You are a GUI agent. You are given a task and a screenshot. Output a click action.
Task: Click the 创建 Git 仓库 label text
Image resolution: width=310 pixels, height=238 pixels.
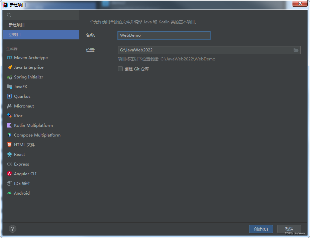click(x=137, y=69)
